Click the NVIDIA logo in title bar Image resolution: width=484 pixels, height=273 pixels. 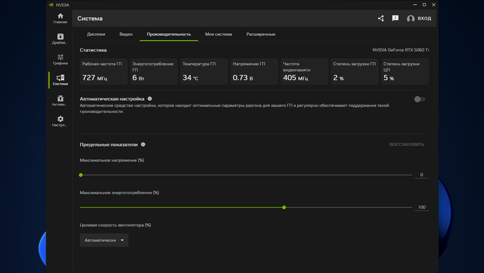click(x=51, y=5)
